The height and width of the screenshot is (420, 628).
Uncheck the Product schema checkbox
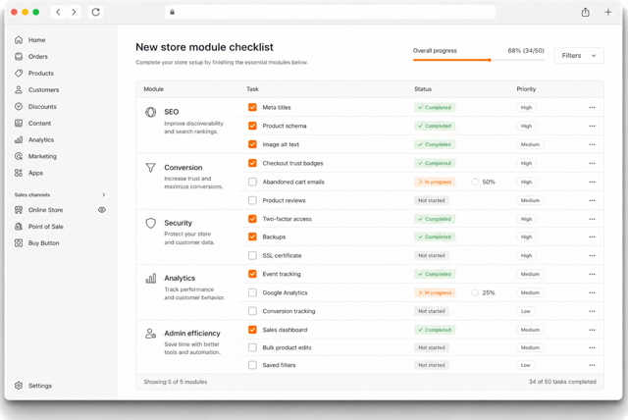[x=252, y=126]
